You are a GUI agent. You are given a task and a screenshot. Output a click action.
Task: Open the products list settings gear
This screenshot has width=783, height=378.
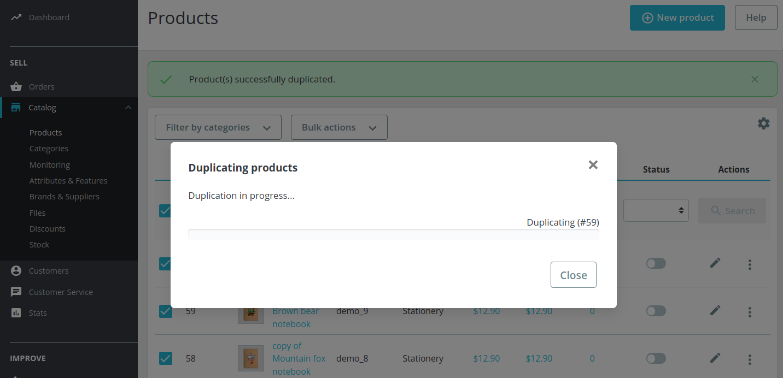(763, 123)
